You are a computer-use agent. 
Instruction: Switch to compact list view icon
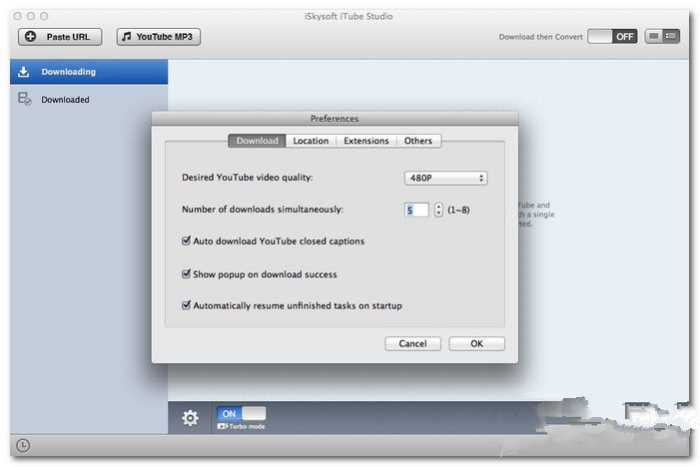(654, 36)
